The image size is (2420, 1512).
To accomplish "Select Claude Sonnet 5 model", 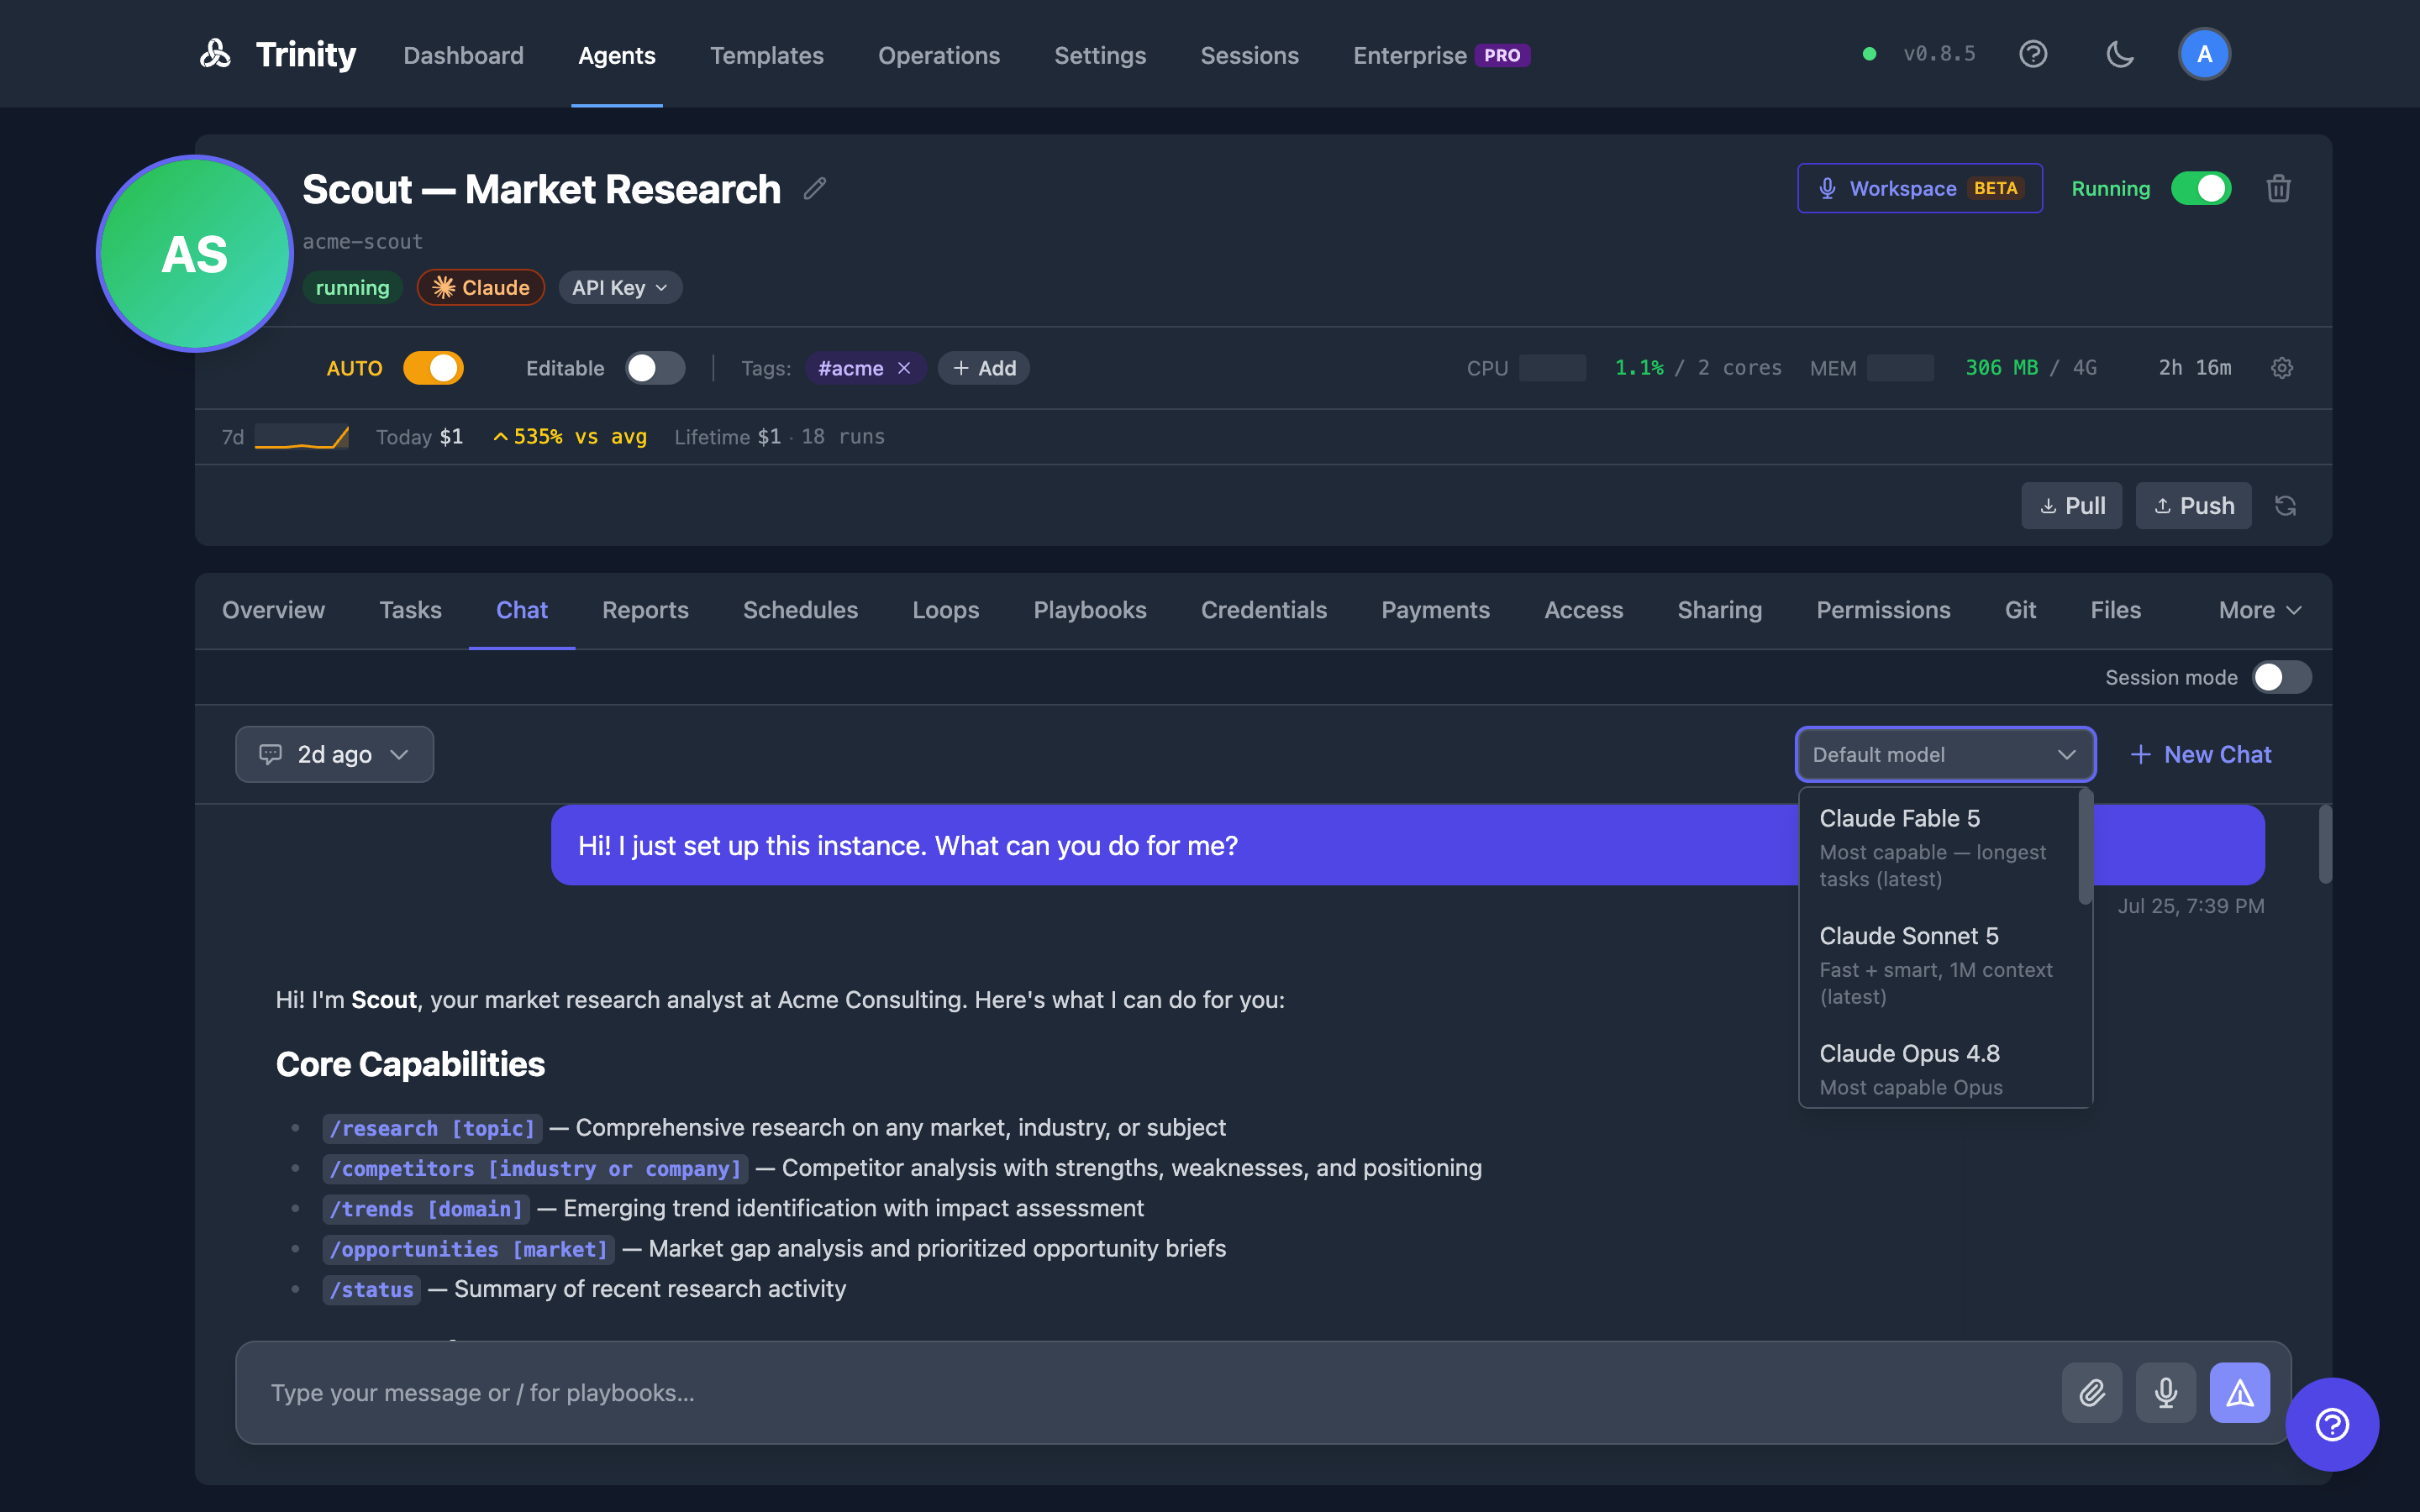I will (1938, 965).
